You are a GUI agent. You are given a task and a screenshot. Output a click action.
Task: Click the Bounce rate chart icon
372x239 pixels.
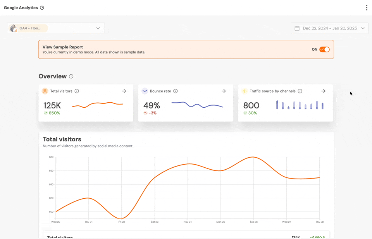click(x=144, y=91)
